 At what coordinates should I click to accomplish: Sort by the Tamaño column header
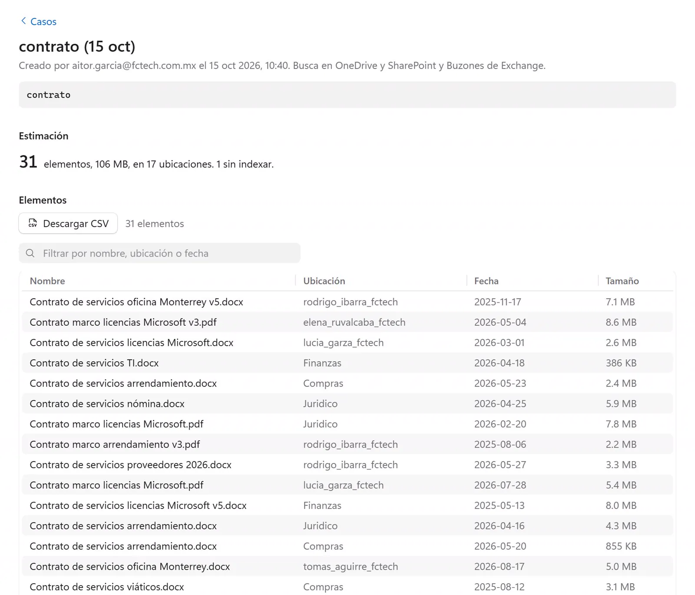tap(622, 281)
